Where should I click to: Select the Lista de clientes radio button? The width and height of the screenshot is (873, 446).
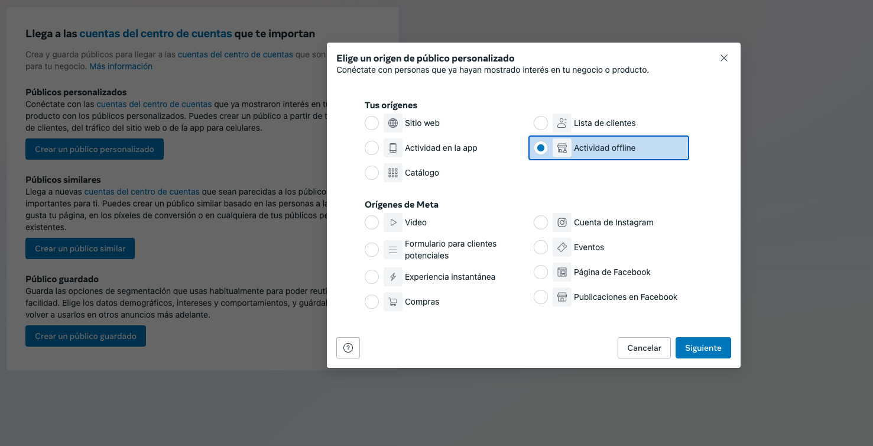541,123
